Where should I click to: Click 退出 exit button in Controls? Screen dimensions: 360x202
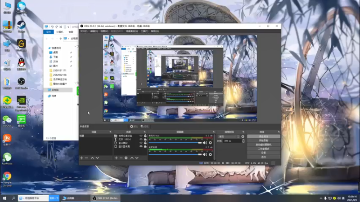(x=264, y=157)
